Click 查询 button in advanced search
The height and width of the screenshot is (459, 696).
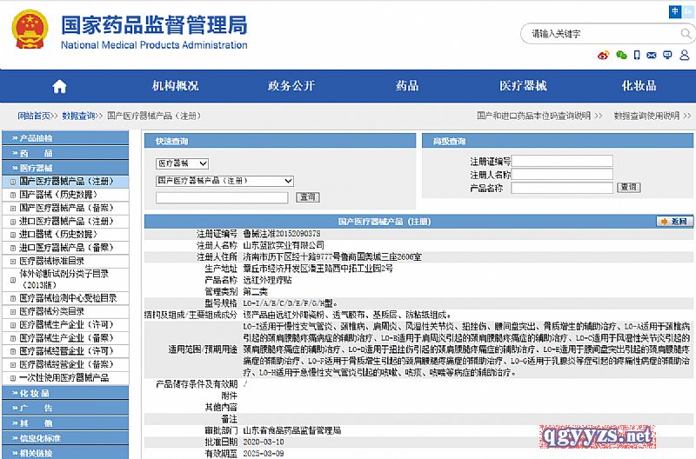tap(628, 187)
